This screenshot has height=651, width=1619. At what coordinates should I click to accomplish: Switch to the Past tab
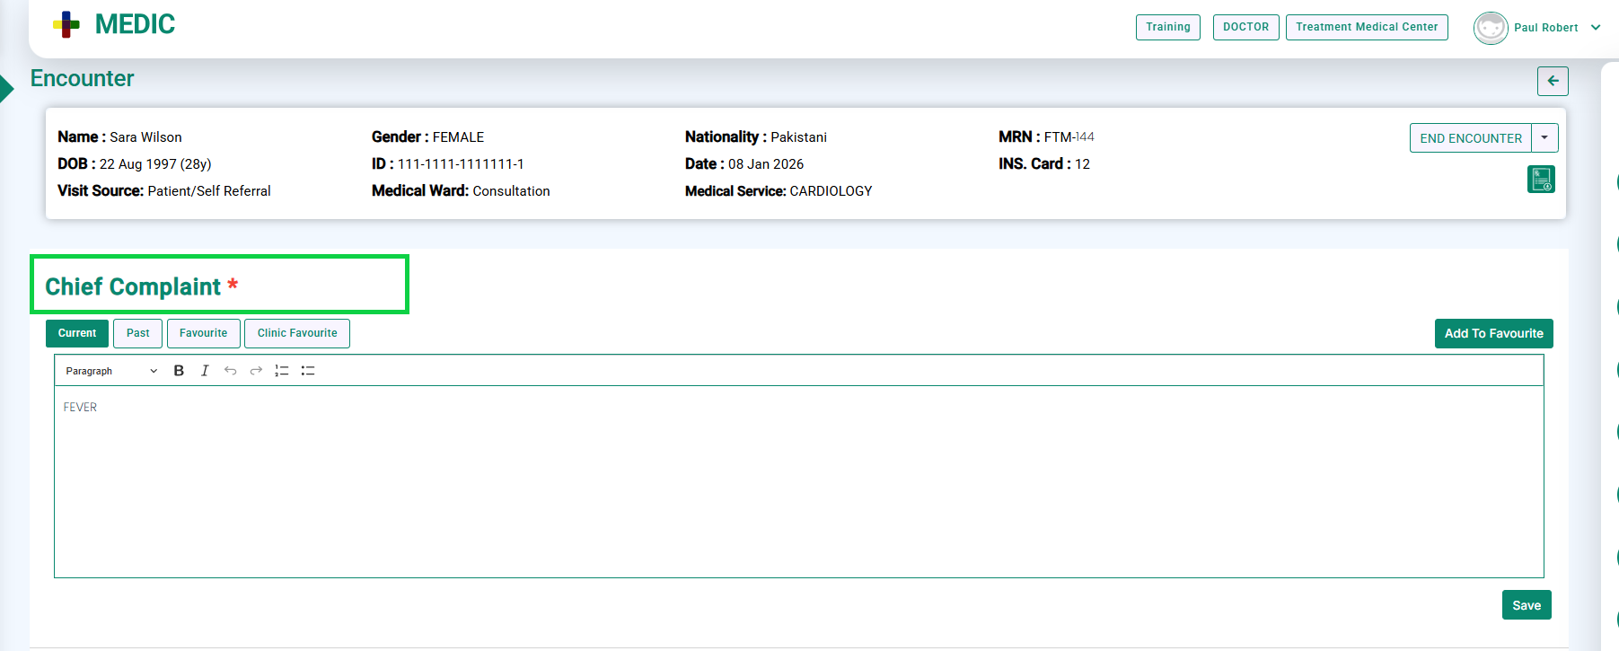point(137,333)
